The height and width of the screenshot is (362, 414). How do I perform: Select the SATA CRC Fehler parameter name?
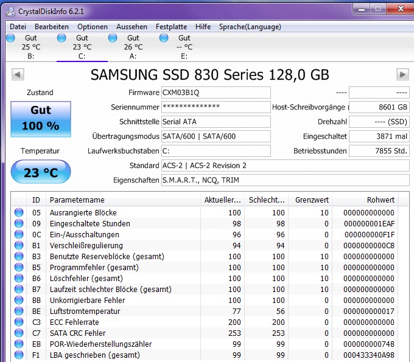[78, 333]
